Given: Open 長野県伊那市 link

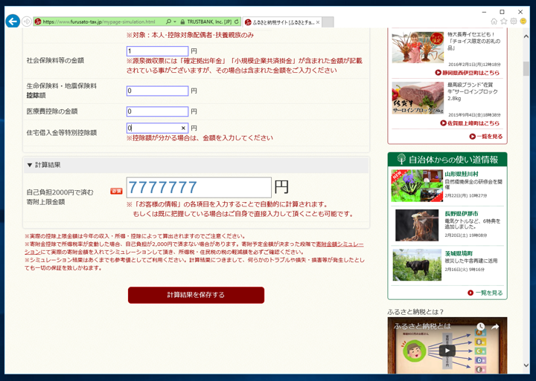Looking at the screenshot, I should pos(462,214).
